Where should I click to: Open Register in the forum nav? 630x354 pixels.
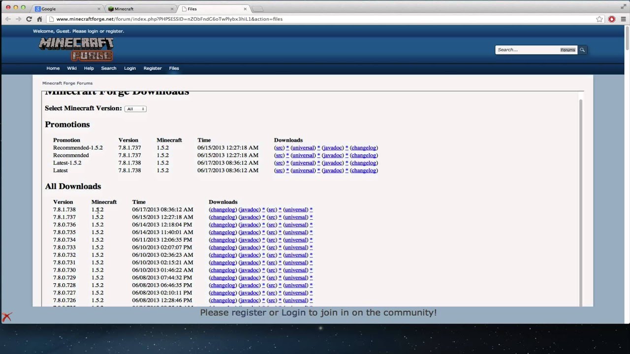[153, 68]
